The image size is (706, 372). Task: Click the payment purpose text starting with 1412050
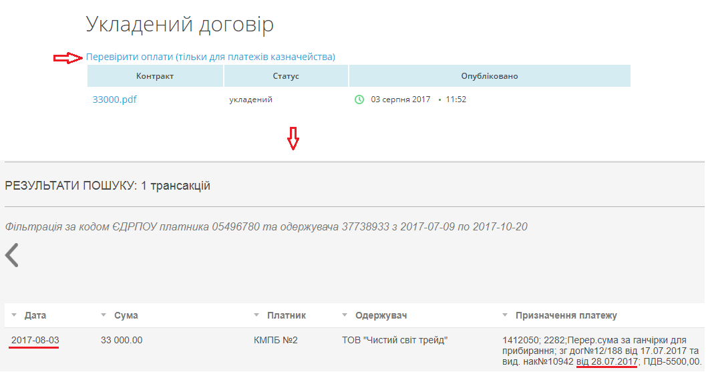[602, 351]
